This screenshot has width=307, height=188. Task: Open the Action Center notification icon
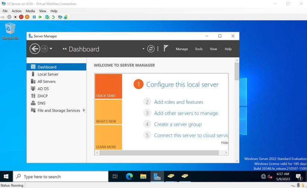298,176
